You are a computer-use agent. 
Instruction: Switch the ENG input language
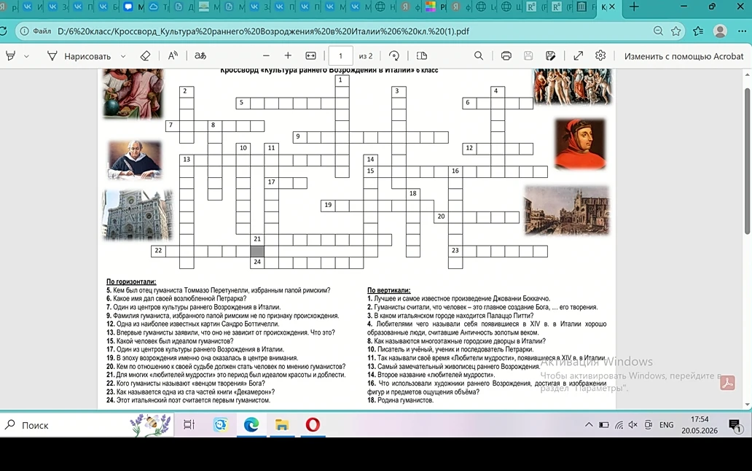click(x=666, y=425)
